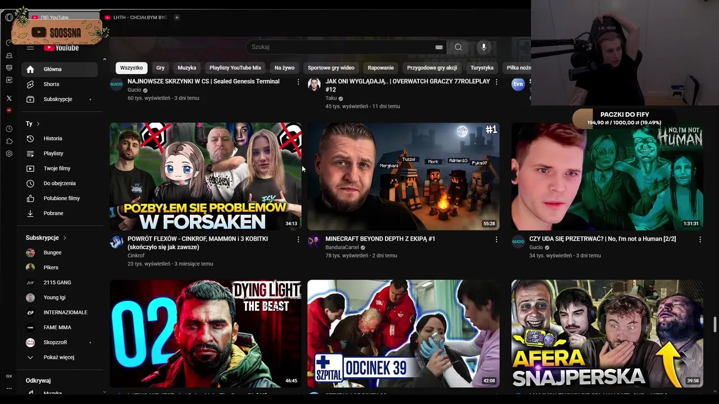The height and width of the screenshot is (404, 719).
Task: Open the SZPITAL ODCINEK 39 thumbnail
Action: [x=403, y=333]
